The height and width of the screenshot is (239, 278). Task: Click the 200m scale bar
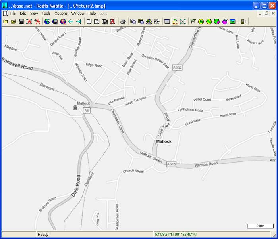pos(260,226)
